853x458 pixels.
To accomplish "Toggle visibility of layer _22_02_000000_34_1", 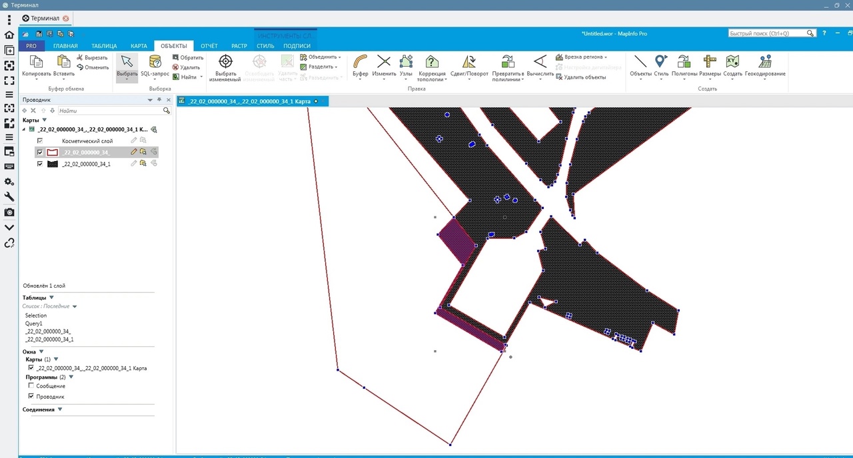I will 40,163.
